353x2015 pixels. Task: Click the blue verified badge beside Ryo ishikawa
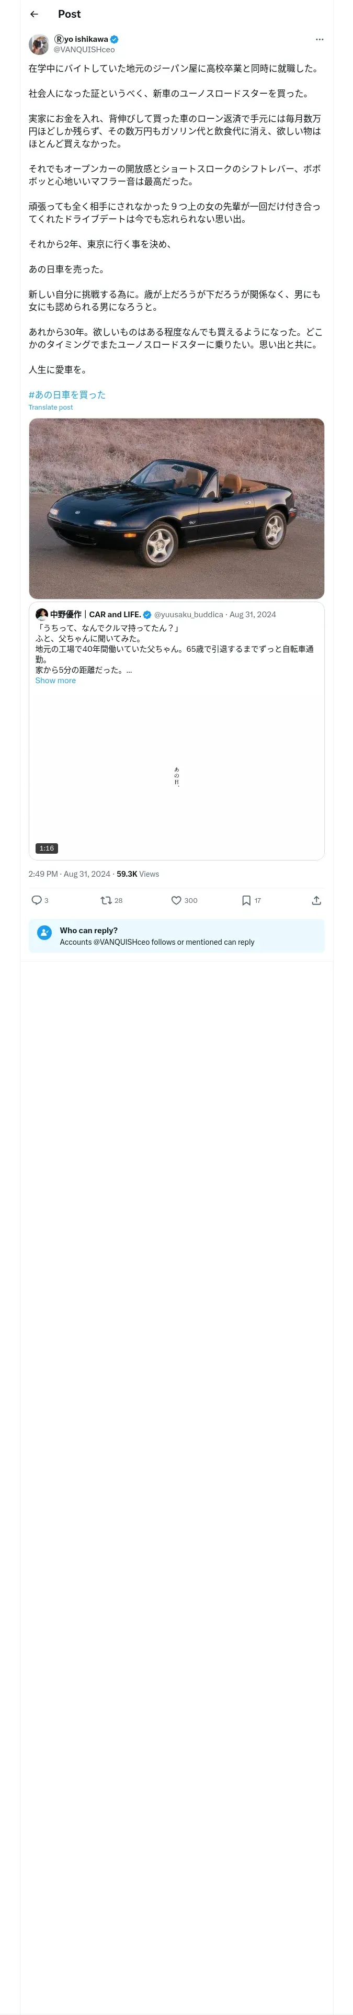pyautogui.click(x=115, y=39)
